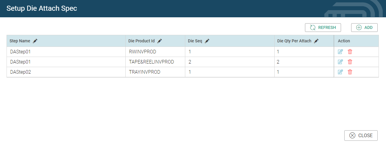Delete the TRAYINVPROD row
Screen dimensions: 386x147
[350, 72]
